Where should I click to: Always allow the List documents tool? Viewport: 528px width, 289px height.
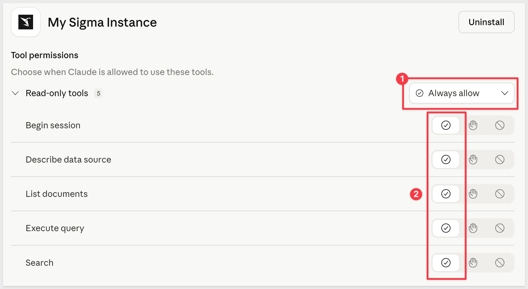click(446, 194)
